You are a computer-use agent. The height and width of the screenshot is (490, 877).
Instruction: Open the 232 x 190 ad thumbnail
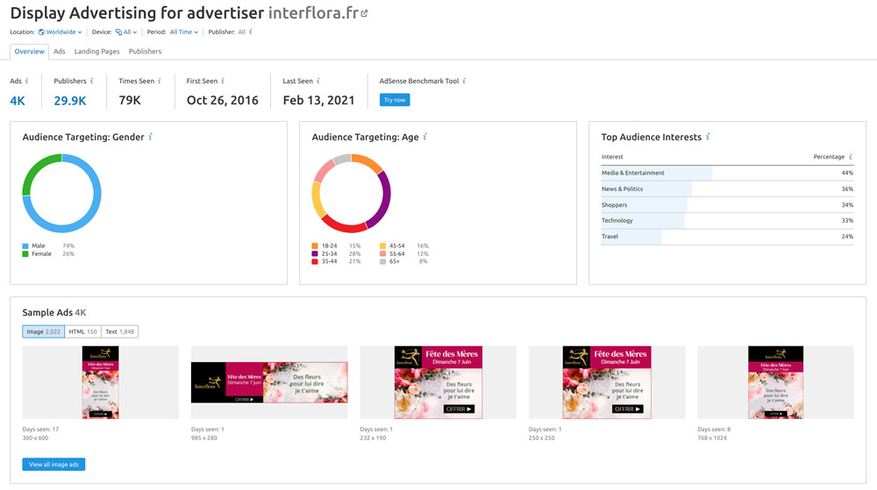pos(438,382)
